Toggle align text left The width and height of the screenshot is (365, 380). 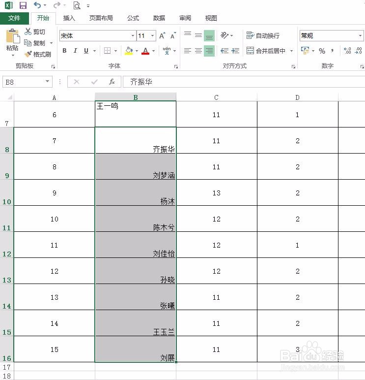point(188,51)
